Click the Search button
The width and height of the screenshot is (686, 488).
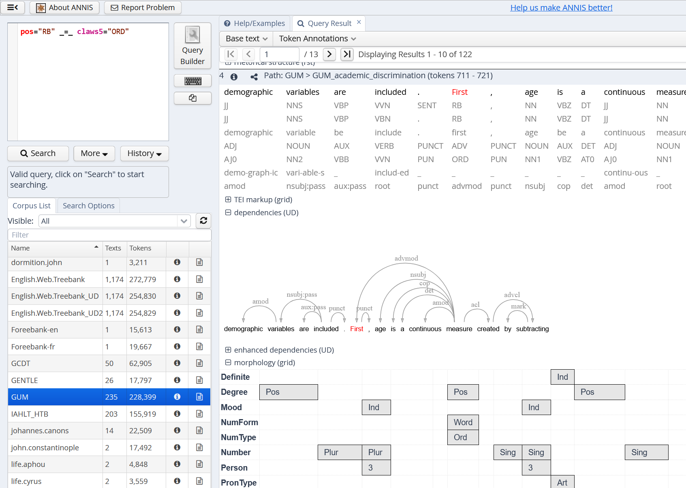[x=38, y=153]
